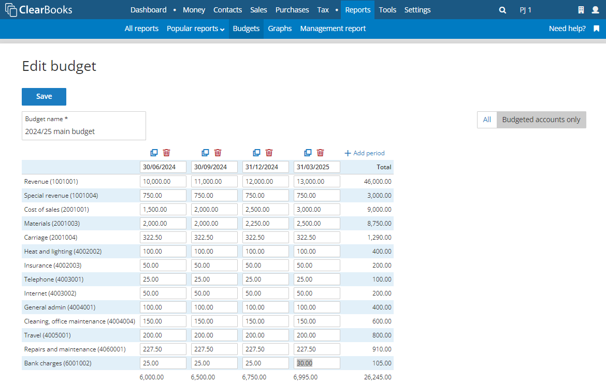Click the 46,000.00 Revenue total
606x383 pixels.
pos(378,182)
